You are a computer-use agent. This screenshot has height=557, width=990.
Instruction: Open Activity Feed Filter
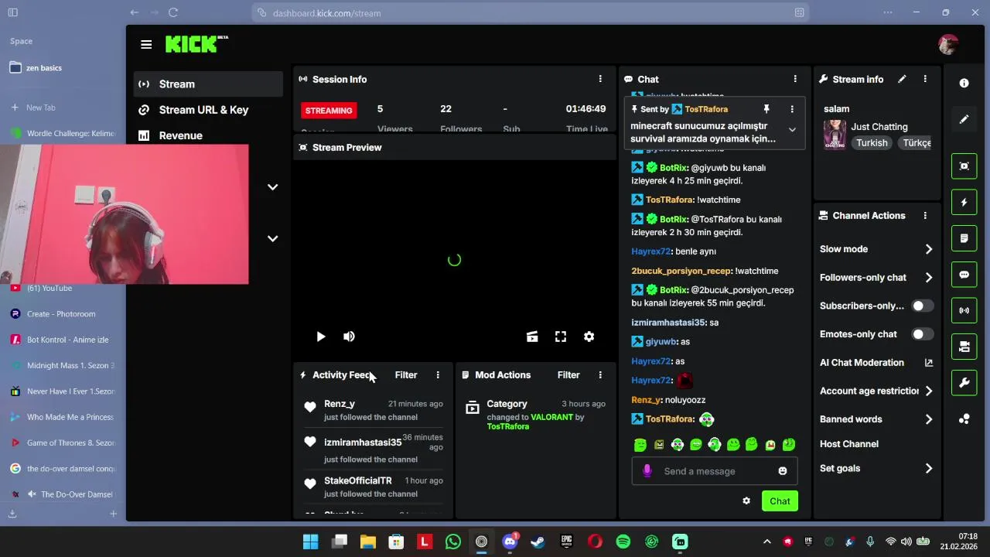coord(406,375)
